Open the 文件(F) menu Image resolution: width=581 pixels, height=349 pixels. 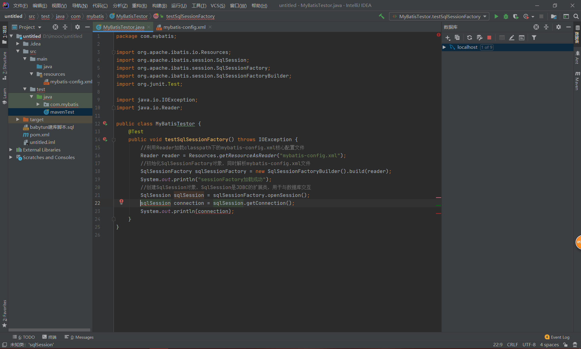point(20,5)
